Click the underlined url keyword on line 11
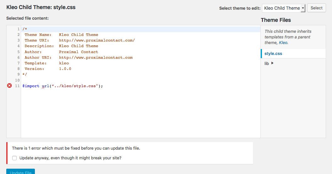 coord(46,86)
